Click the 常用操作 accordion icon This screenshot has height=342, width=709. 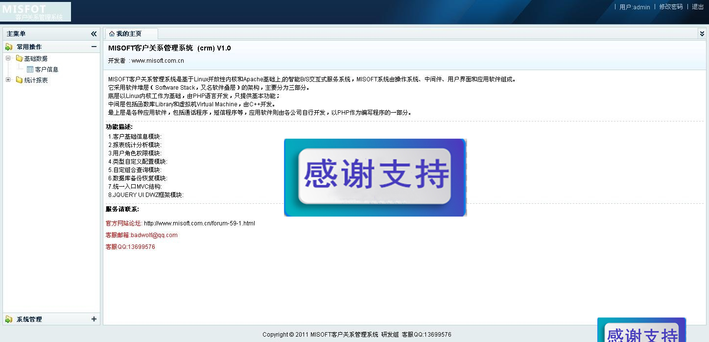tap(9, 47)
